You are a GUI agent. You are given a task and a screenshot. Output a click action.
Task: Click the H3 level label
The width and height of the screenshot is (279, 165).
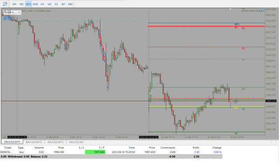243,48
